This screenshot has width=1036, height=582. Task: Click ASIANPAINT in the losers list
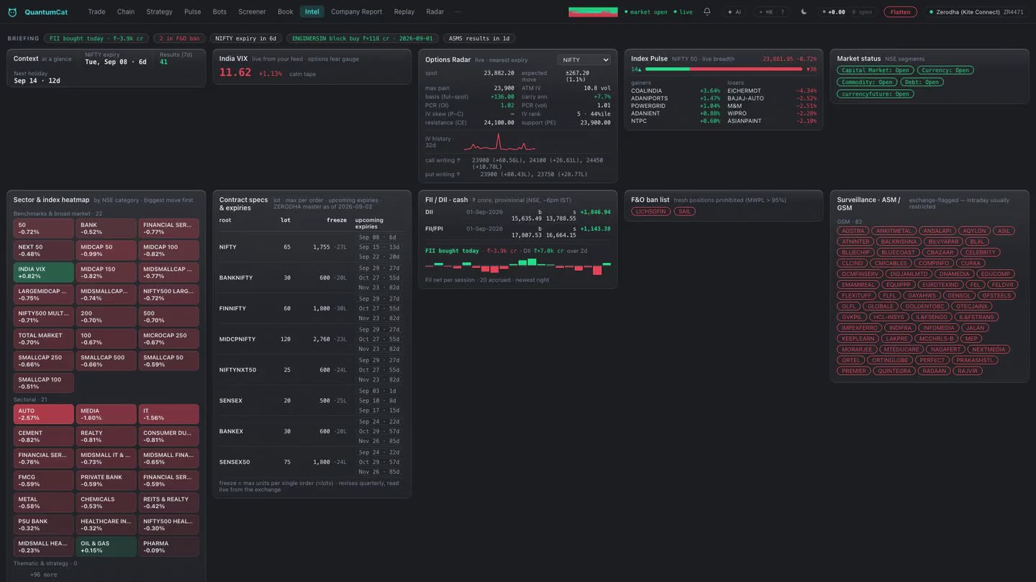(x=744, y=121)
